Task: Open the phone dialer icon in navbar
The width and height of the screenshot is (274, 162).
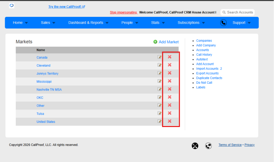Action: (x=223, y=23)
